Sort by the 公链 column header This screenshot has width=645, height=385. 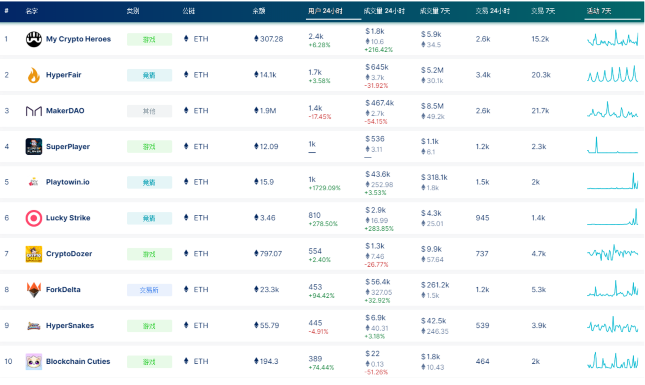pyautogui.click(x=189, y=11)
